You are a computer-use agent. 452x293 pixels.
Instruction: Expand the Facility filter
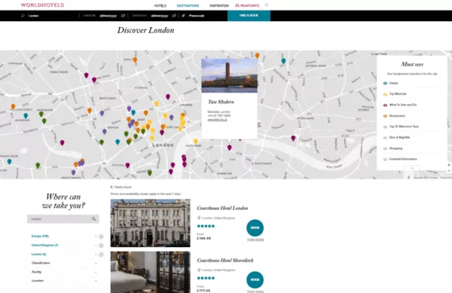click(x=64, y=272)
